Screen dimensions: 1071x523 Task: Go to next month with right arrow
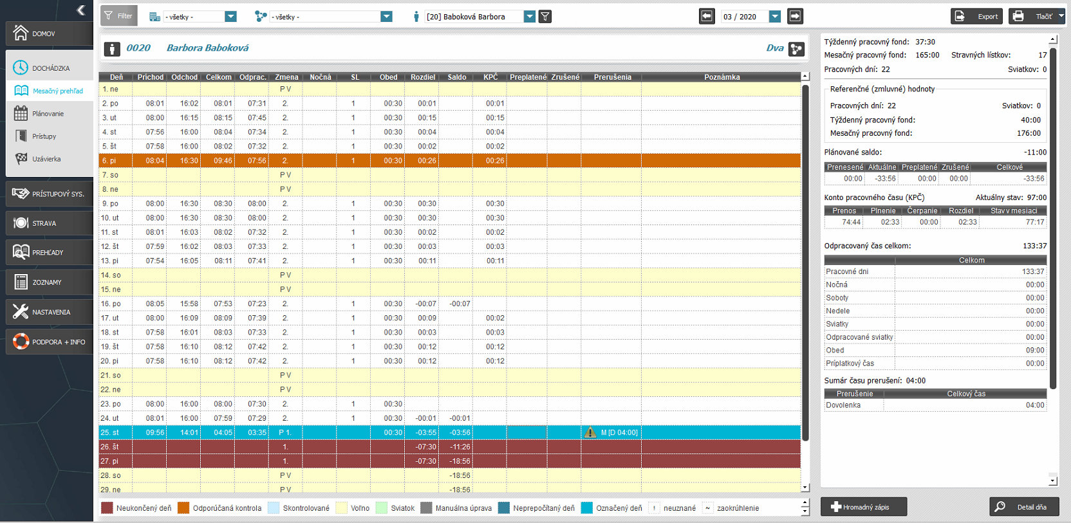[x=796, y=16]
